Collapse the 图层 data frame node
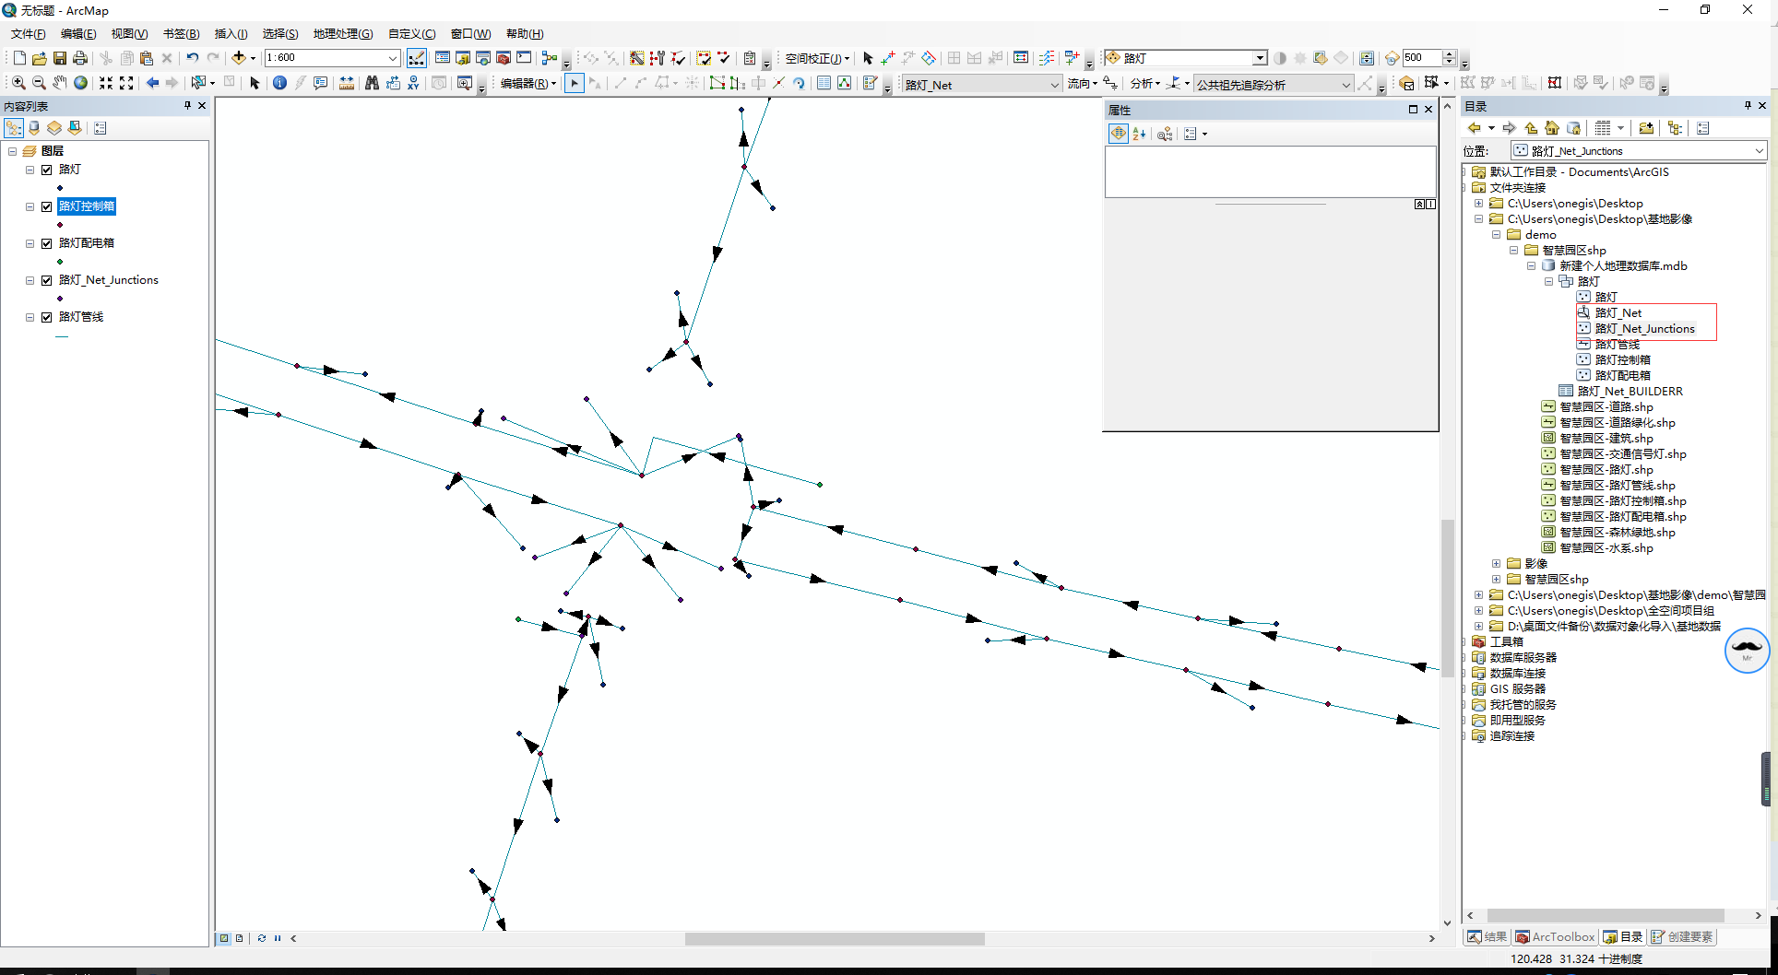This screenshot has height=975, width=1778. click(13, 151)
